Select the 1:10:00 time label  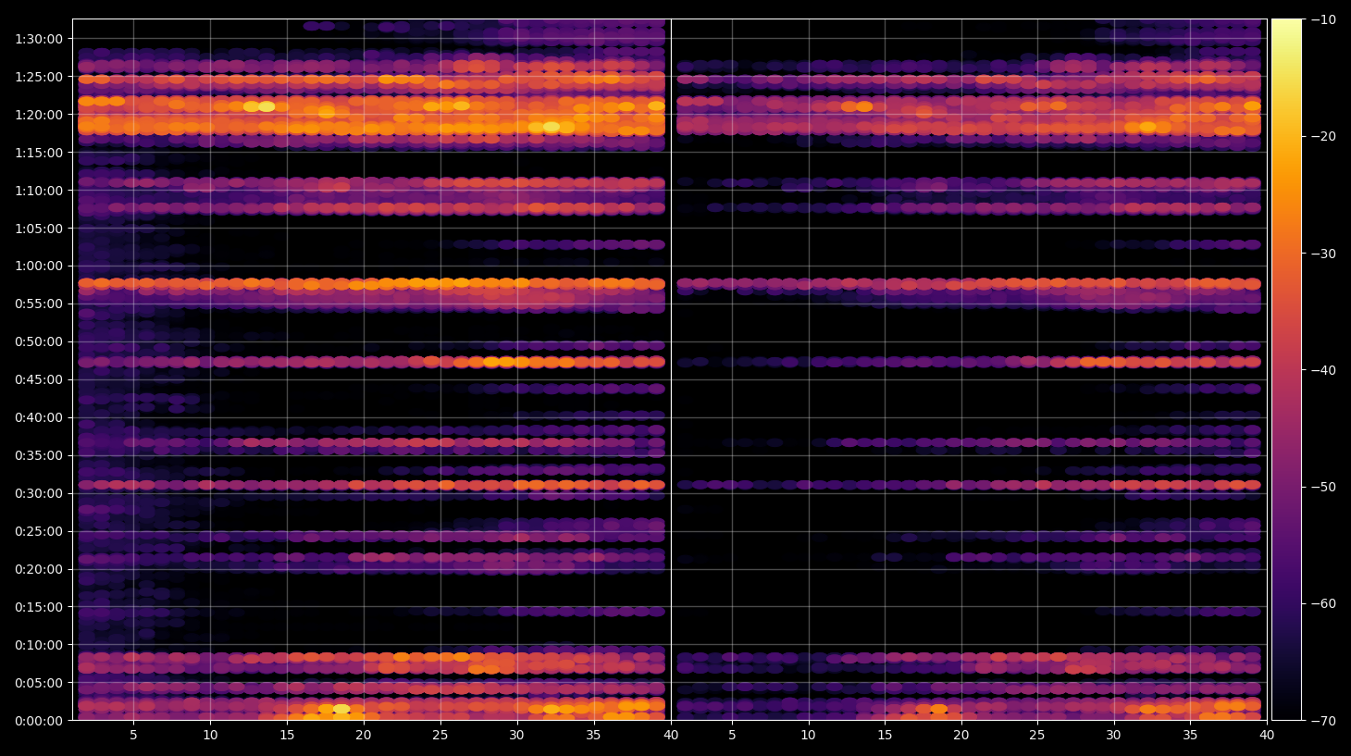tap(39, 191)
